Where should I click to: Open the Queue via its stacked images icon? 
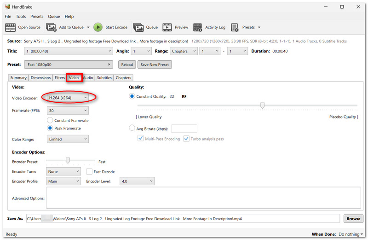pyautogui.click(x=138, y=27)
